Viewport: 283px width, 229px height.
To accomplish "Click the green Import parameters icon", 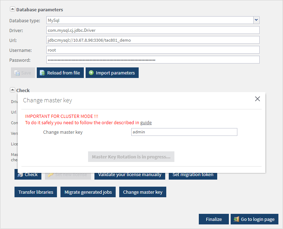I will (x=91, y=73).
